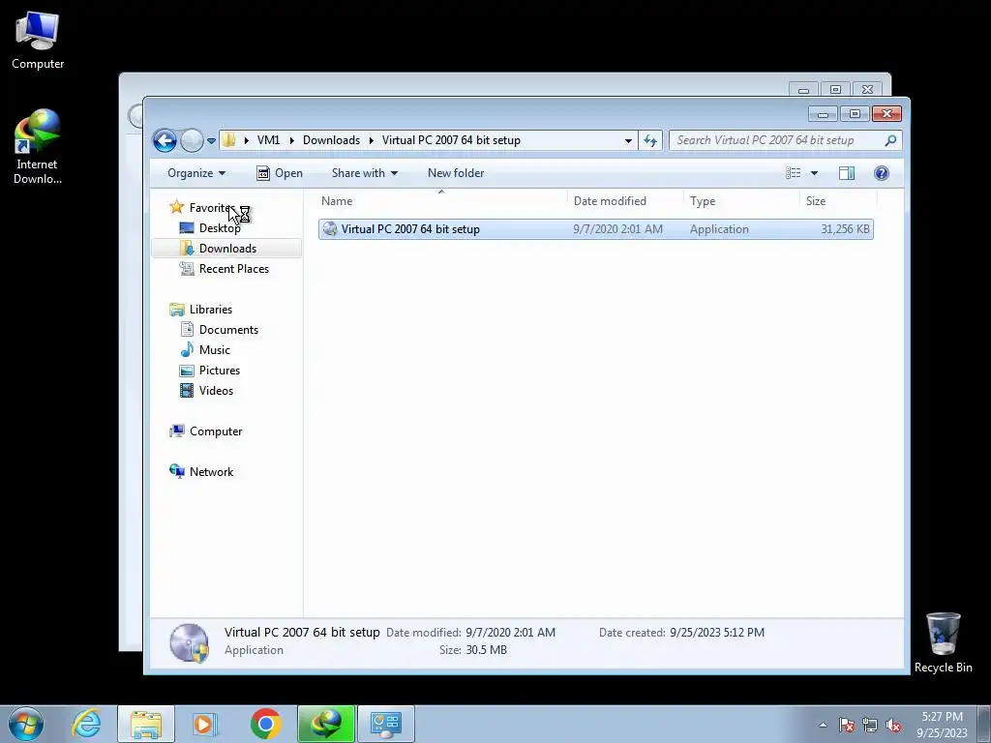Expand the arrow before VM1 in the path

pyautogui.click(x=247, y=140)
